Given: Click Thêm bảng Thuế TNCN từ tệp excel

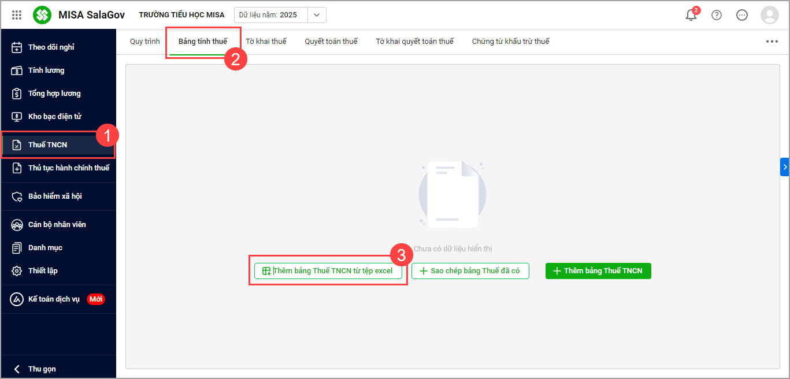Looking at the screenshot, I should point(328,271).
